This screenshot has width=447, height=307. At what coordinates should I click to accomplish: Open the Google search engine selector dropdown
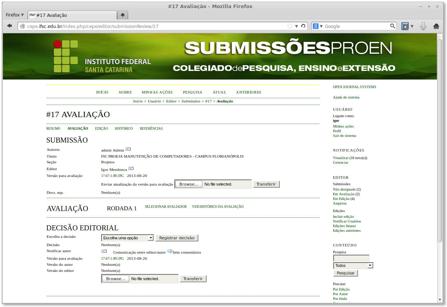click(x=318, y=26)
